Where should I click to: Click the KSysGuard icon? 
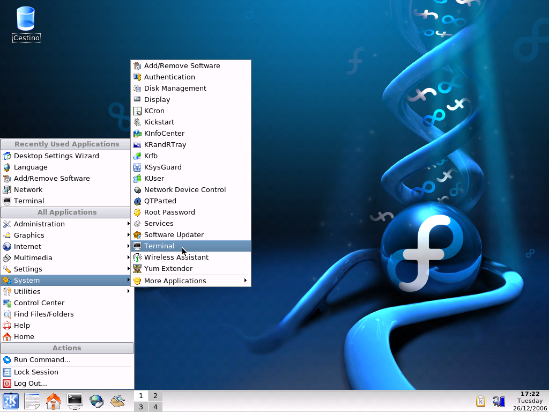[137, 167]
